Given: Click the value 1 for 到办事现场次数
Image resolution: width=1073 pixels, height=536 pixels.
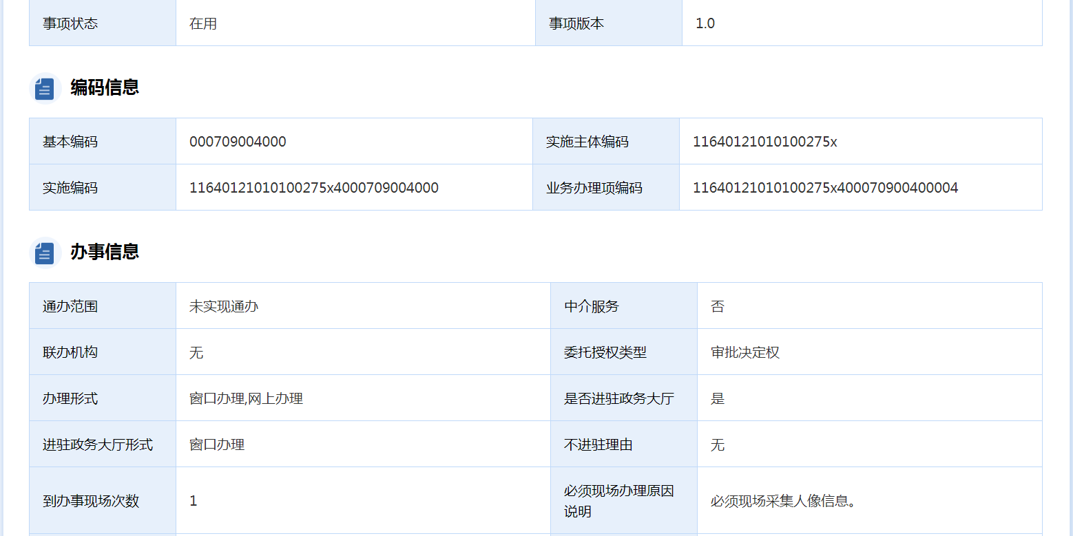Looking at the screenshot, I should click(x=194, y=501).
